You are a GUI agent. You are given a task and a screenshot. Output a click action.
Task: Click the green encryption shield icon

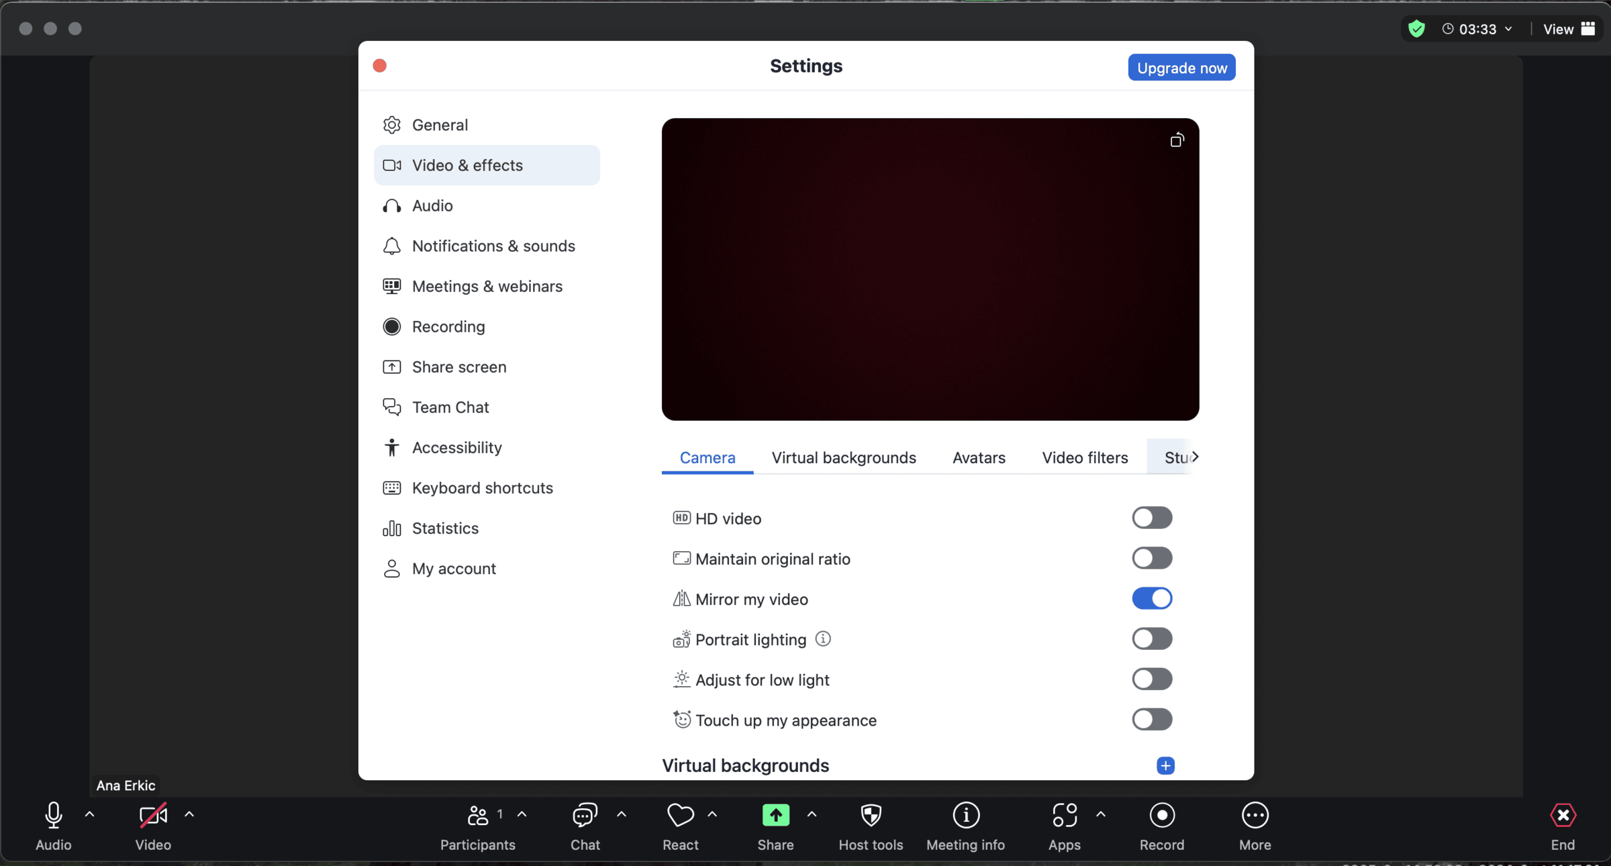tap(1416, 29)
